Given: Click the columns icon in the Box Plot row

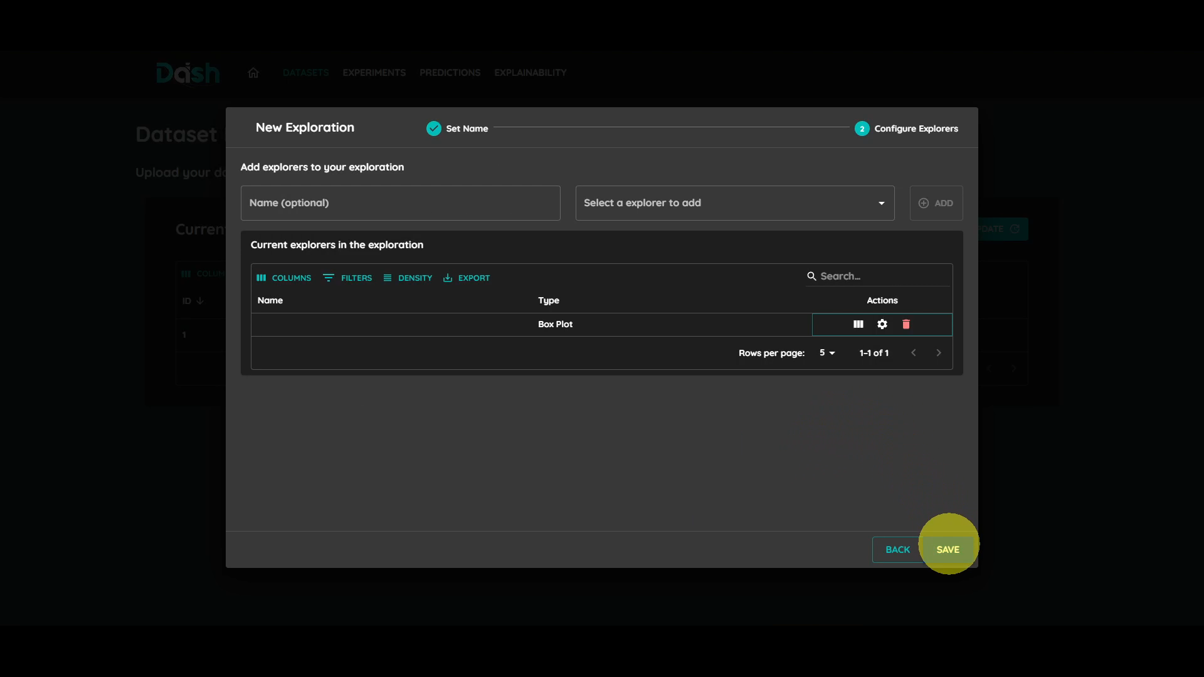Looking at the screenshot, I should pos(858,324).
